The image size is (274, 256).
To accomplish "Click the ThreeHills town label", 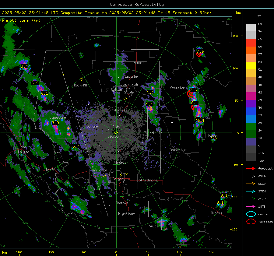I will click(x=153, y=133).
